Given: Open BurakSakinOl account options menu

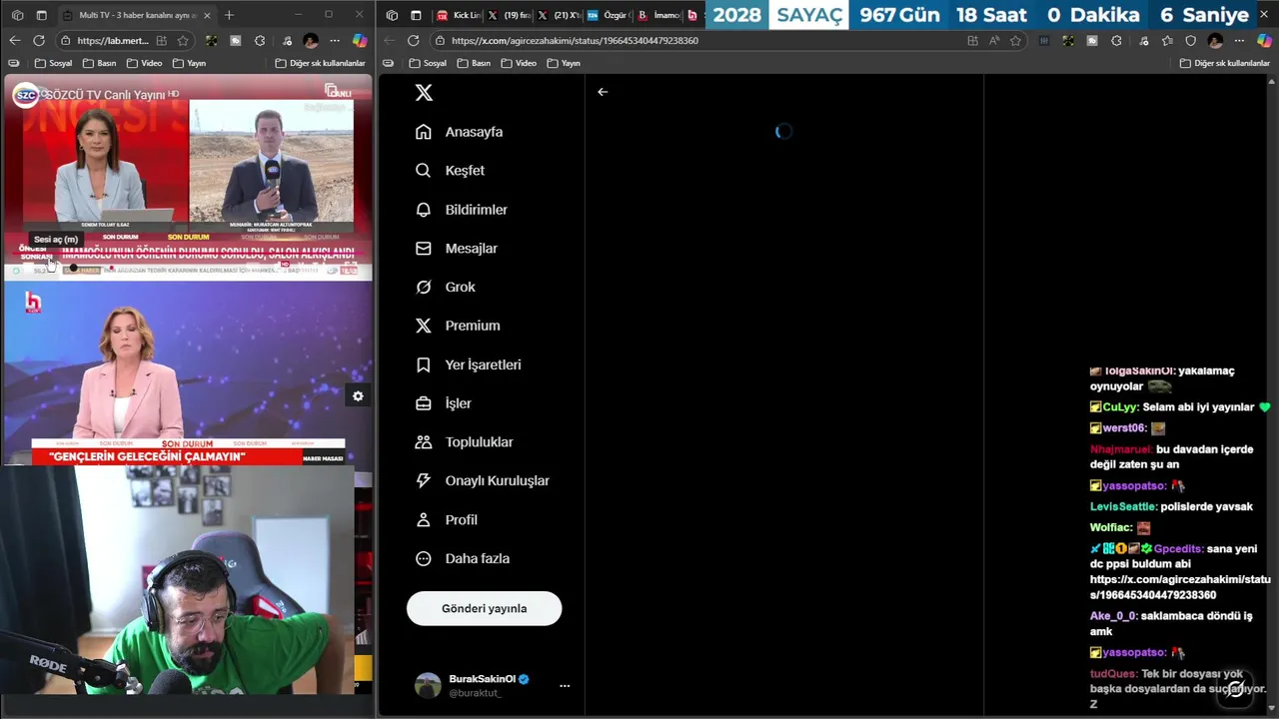Looking at the screenshot, I should click(565, 686).
